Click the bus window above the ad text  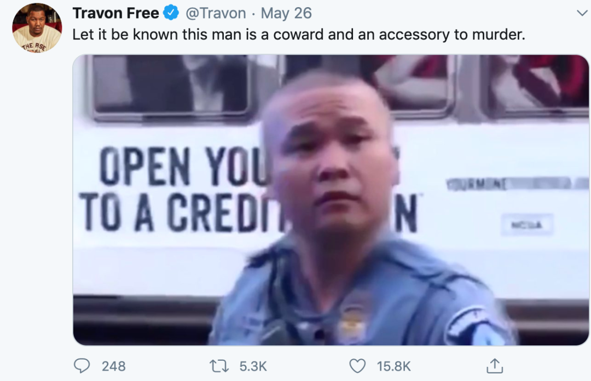[x=171, y=85]
